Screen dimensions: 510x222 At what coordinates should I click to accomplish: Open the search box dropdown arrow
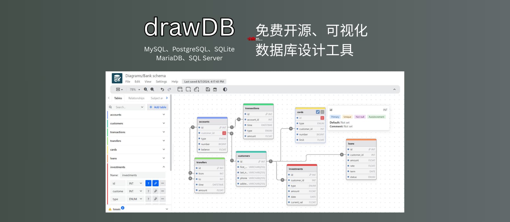142,107
